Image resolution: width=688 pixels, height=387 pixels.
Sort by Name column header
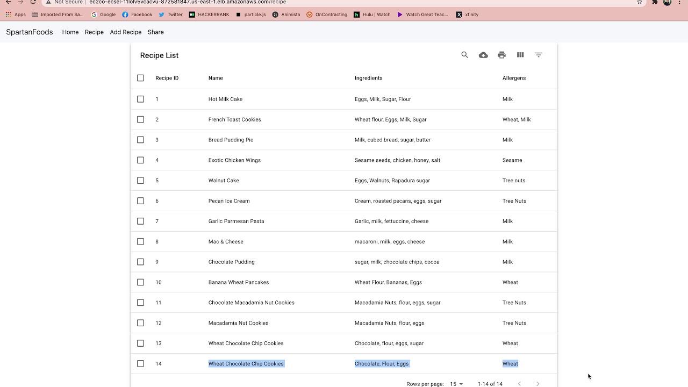[x=216, y=78]
